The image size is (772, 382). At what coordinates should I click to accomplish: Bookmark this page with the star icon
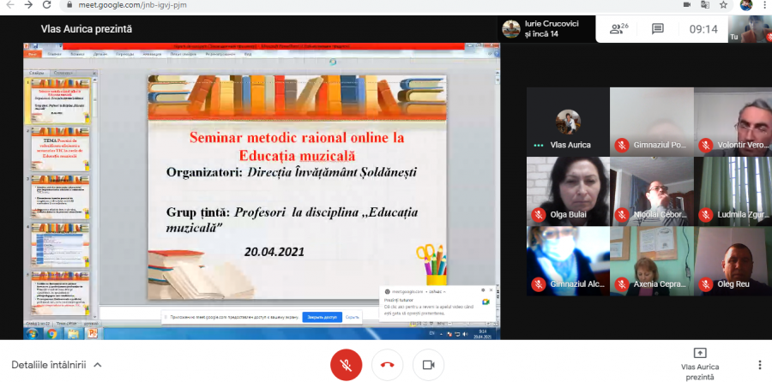click(723, 4)
